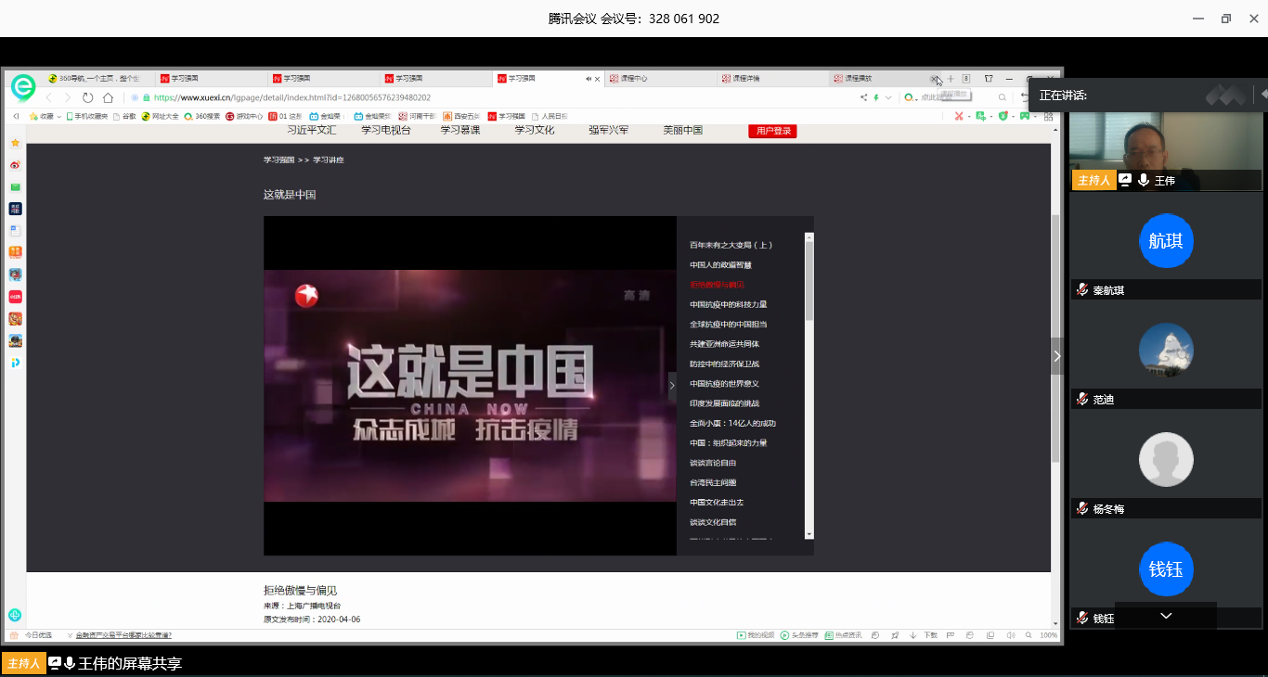Click the speaker icon on the active 学习强国 tab
Screen dimensions: 1268x677
click(x=589, y=79)
